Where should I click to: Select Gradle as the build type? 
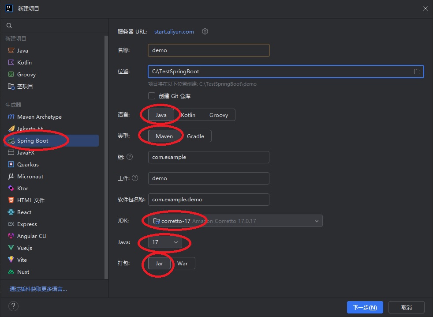[x=195, y=136]
